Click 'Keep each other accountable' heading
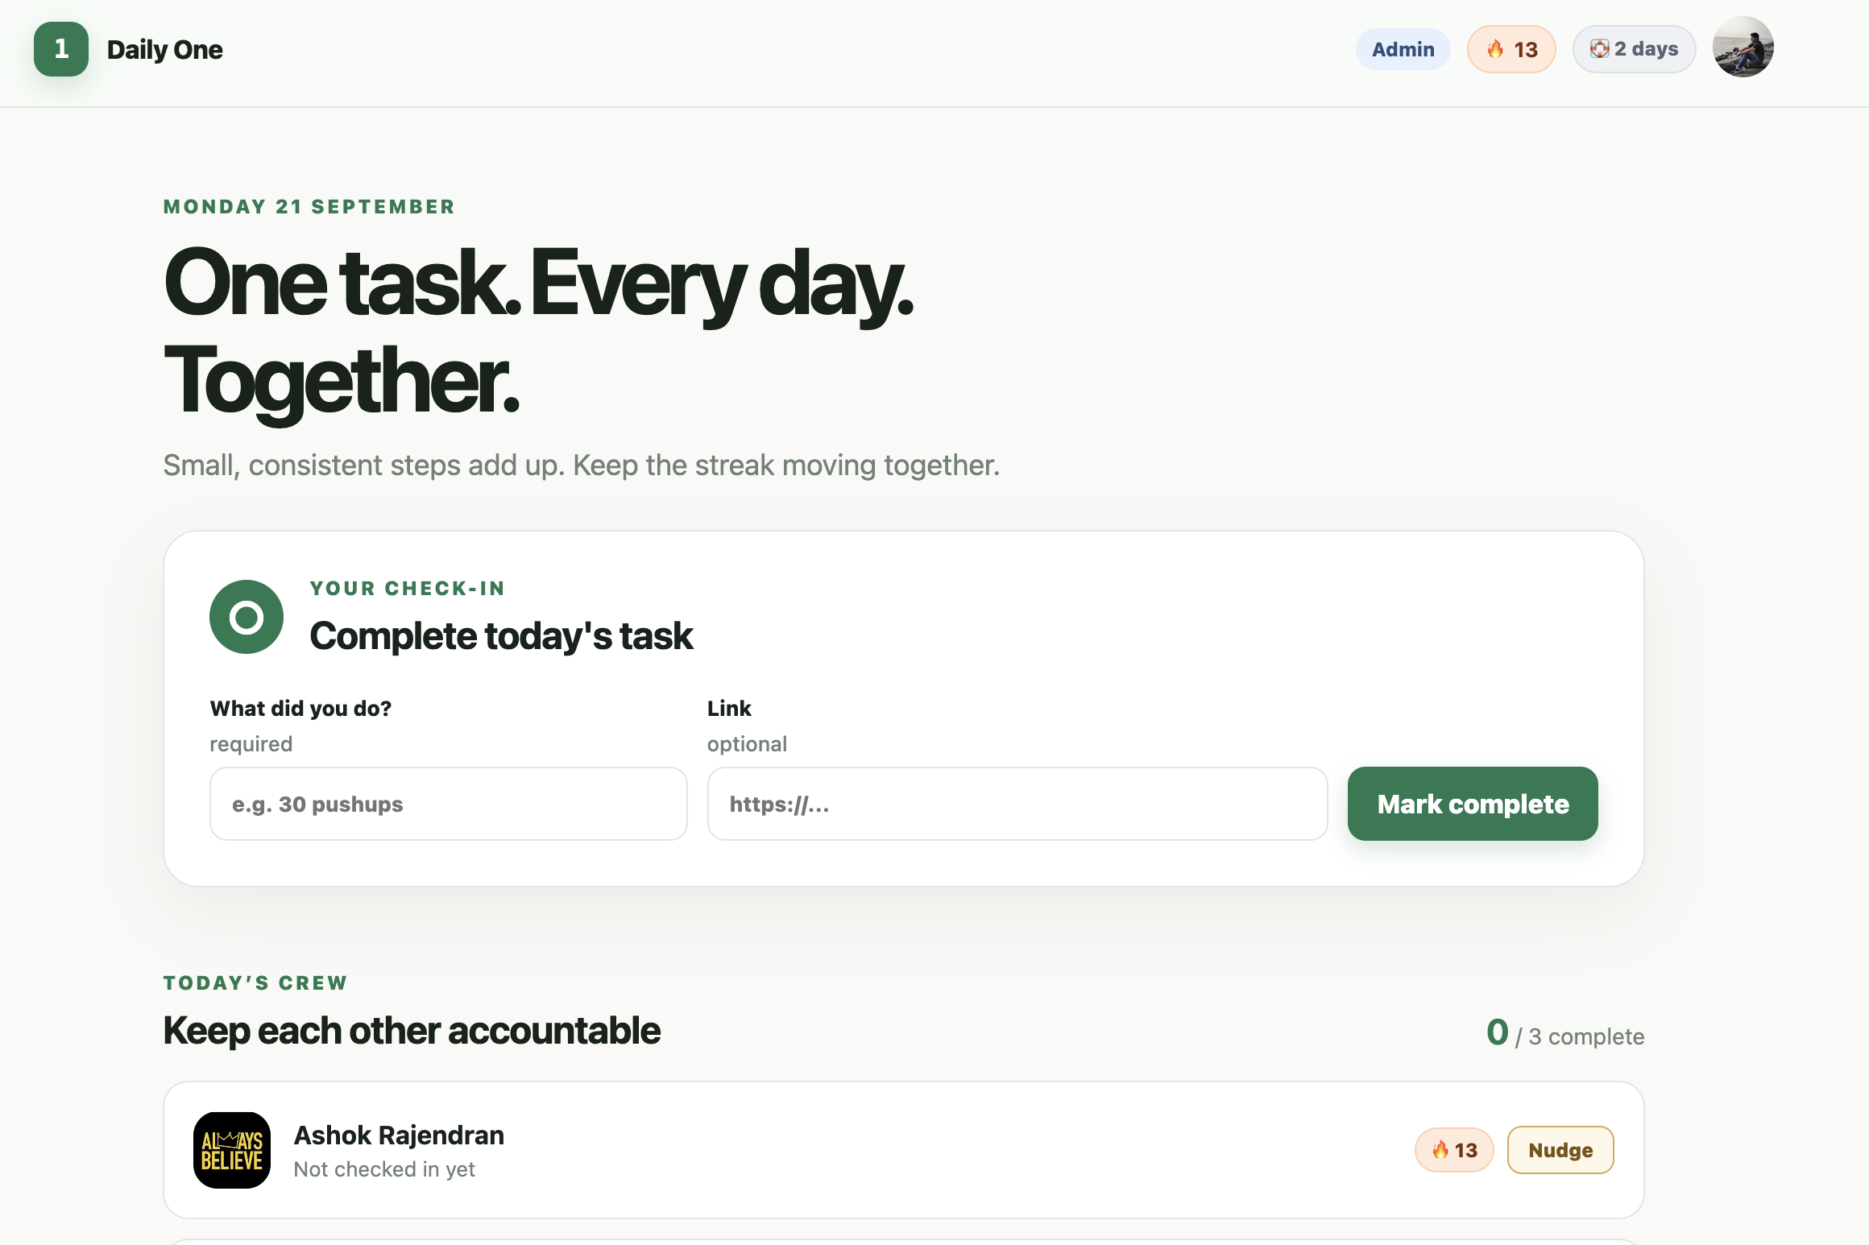This screenshot has width=1869, height=1245. point(412,1031)
